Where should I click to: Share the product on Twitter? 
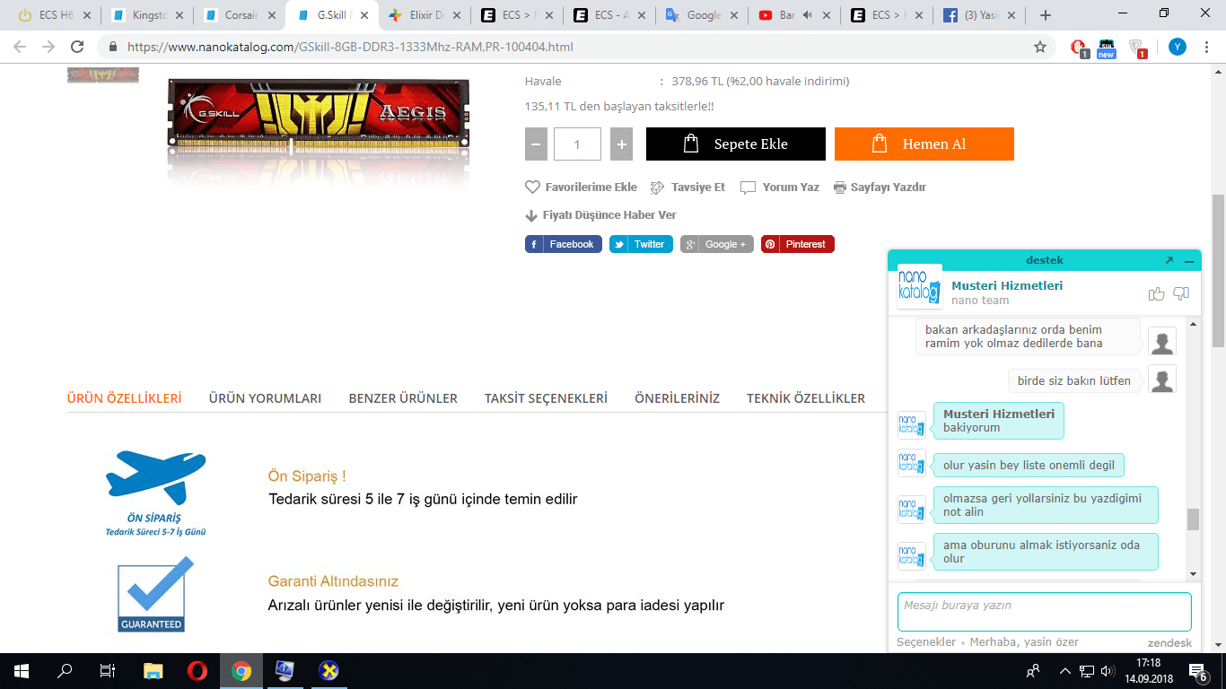click(x=641, y=244)
